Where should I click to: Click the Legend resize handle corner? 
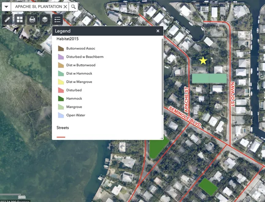[161, 138]
